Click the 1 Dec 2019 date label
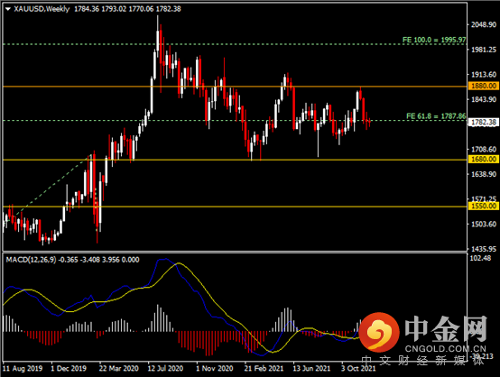This screenshot has height=377, width=500. (x=69, y=369)
